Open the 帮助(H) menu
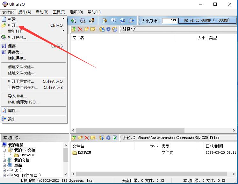238x184 pixels. coord(94,12)
